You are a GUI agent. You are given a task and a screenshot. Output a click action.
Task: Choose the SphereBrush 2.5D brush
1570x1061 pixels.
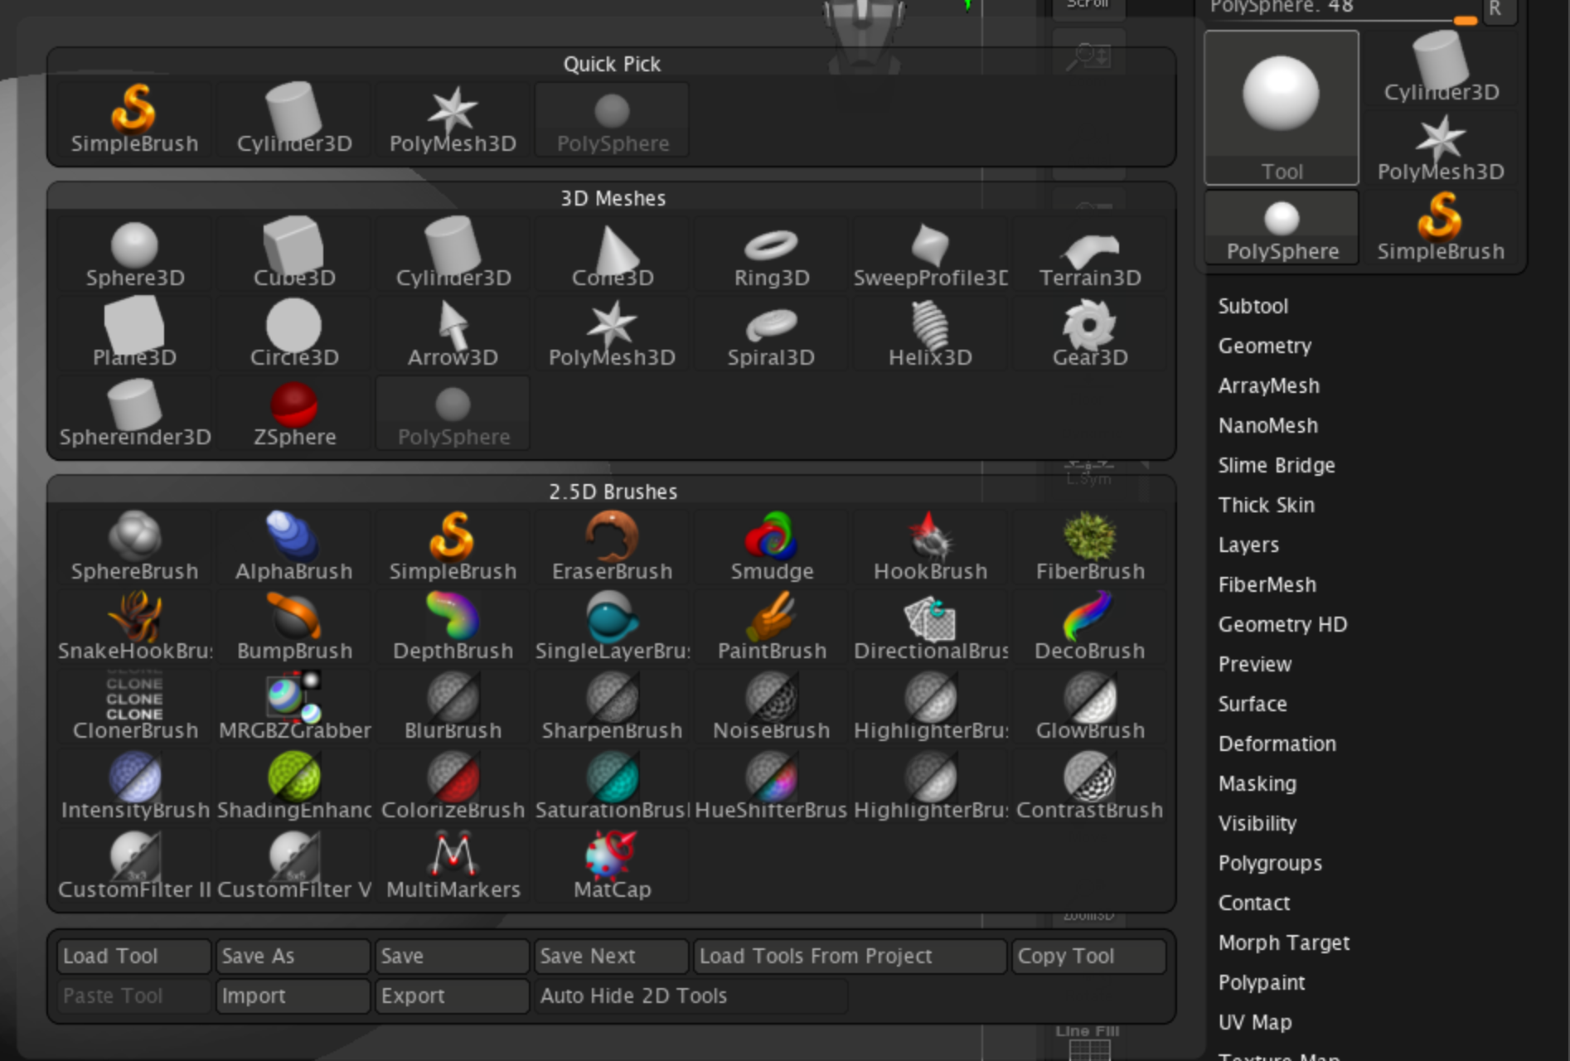tap(135, 547)
